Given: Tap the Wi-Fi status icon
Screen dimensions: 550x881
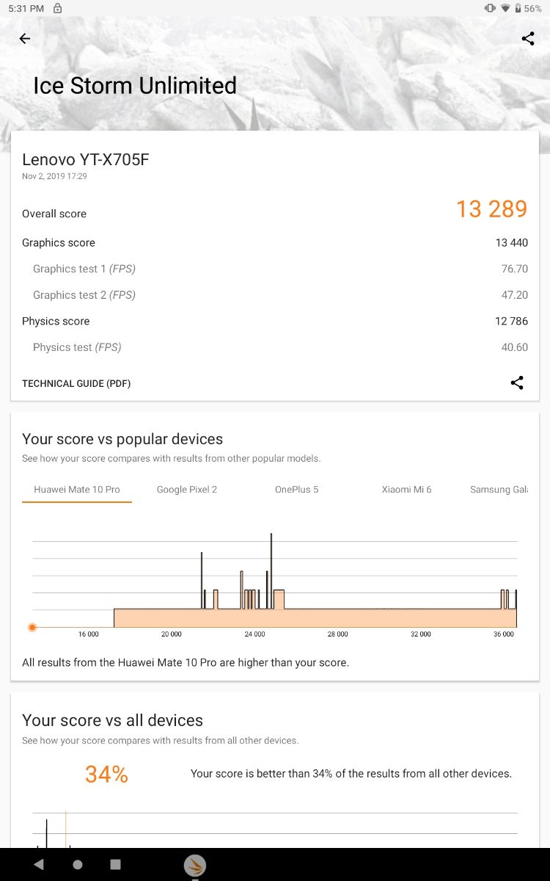Looking at the screenshot, I should click(x=505, y=8).
